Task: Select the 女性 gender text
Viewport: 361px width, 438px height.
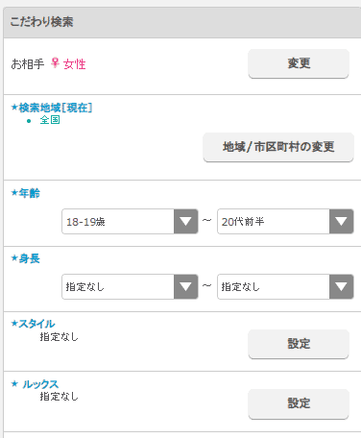Action: click(x=75, y=64)
